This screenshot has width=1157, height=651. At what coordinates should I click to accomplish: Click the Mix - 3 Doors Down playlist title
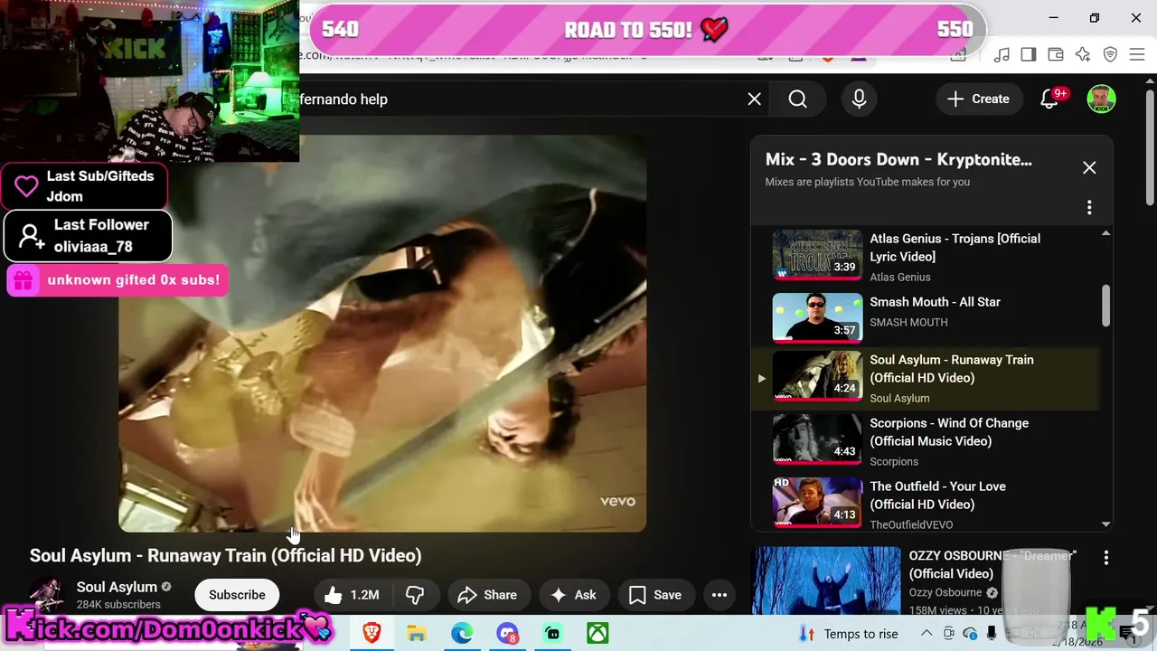click(x=898, y=160)
